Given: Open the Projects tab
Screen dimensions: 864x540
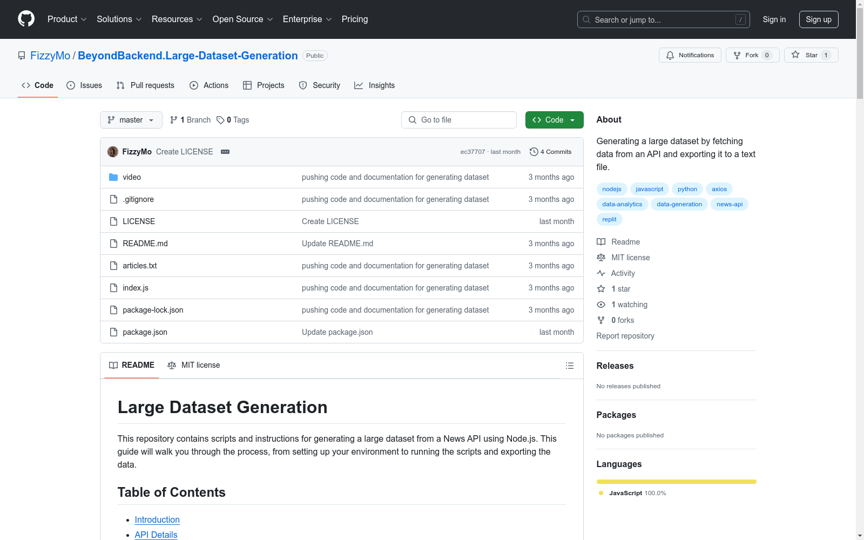Looking at the screenshot, I should coord(264,85).
